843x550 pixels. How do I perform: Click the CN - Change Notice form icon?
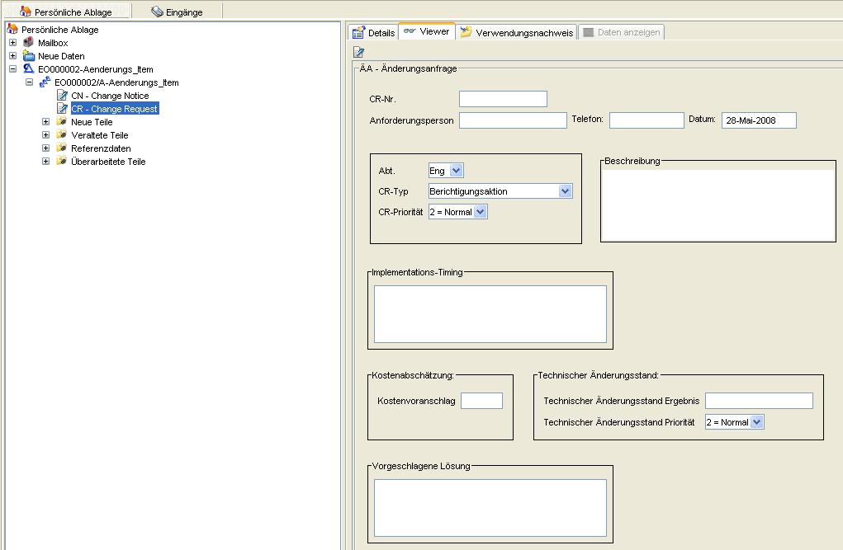coord(62,95)
